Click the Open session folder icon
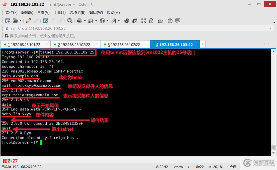Screen dimensions: 277x170 (x=15, y=21)
